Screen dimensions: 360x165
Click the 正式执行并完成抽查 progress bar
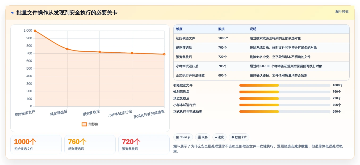(285, 112)
